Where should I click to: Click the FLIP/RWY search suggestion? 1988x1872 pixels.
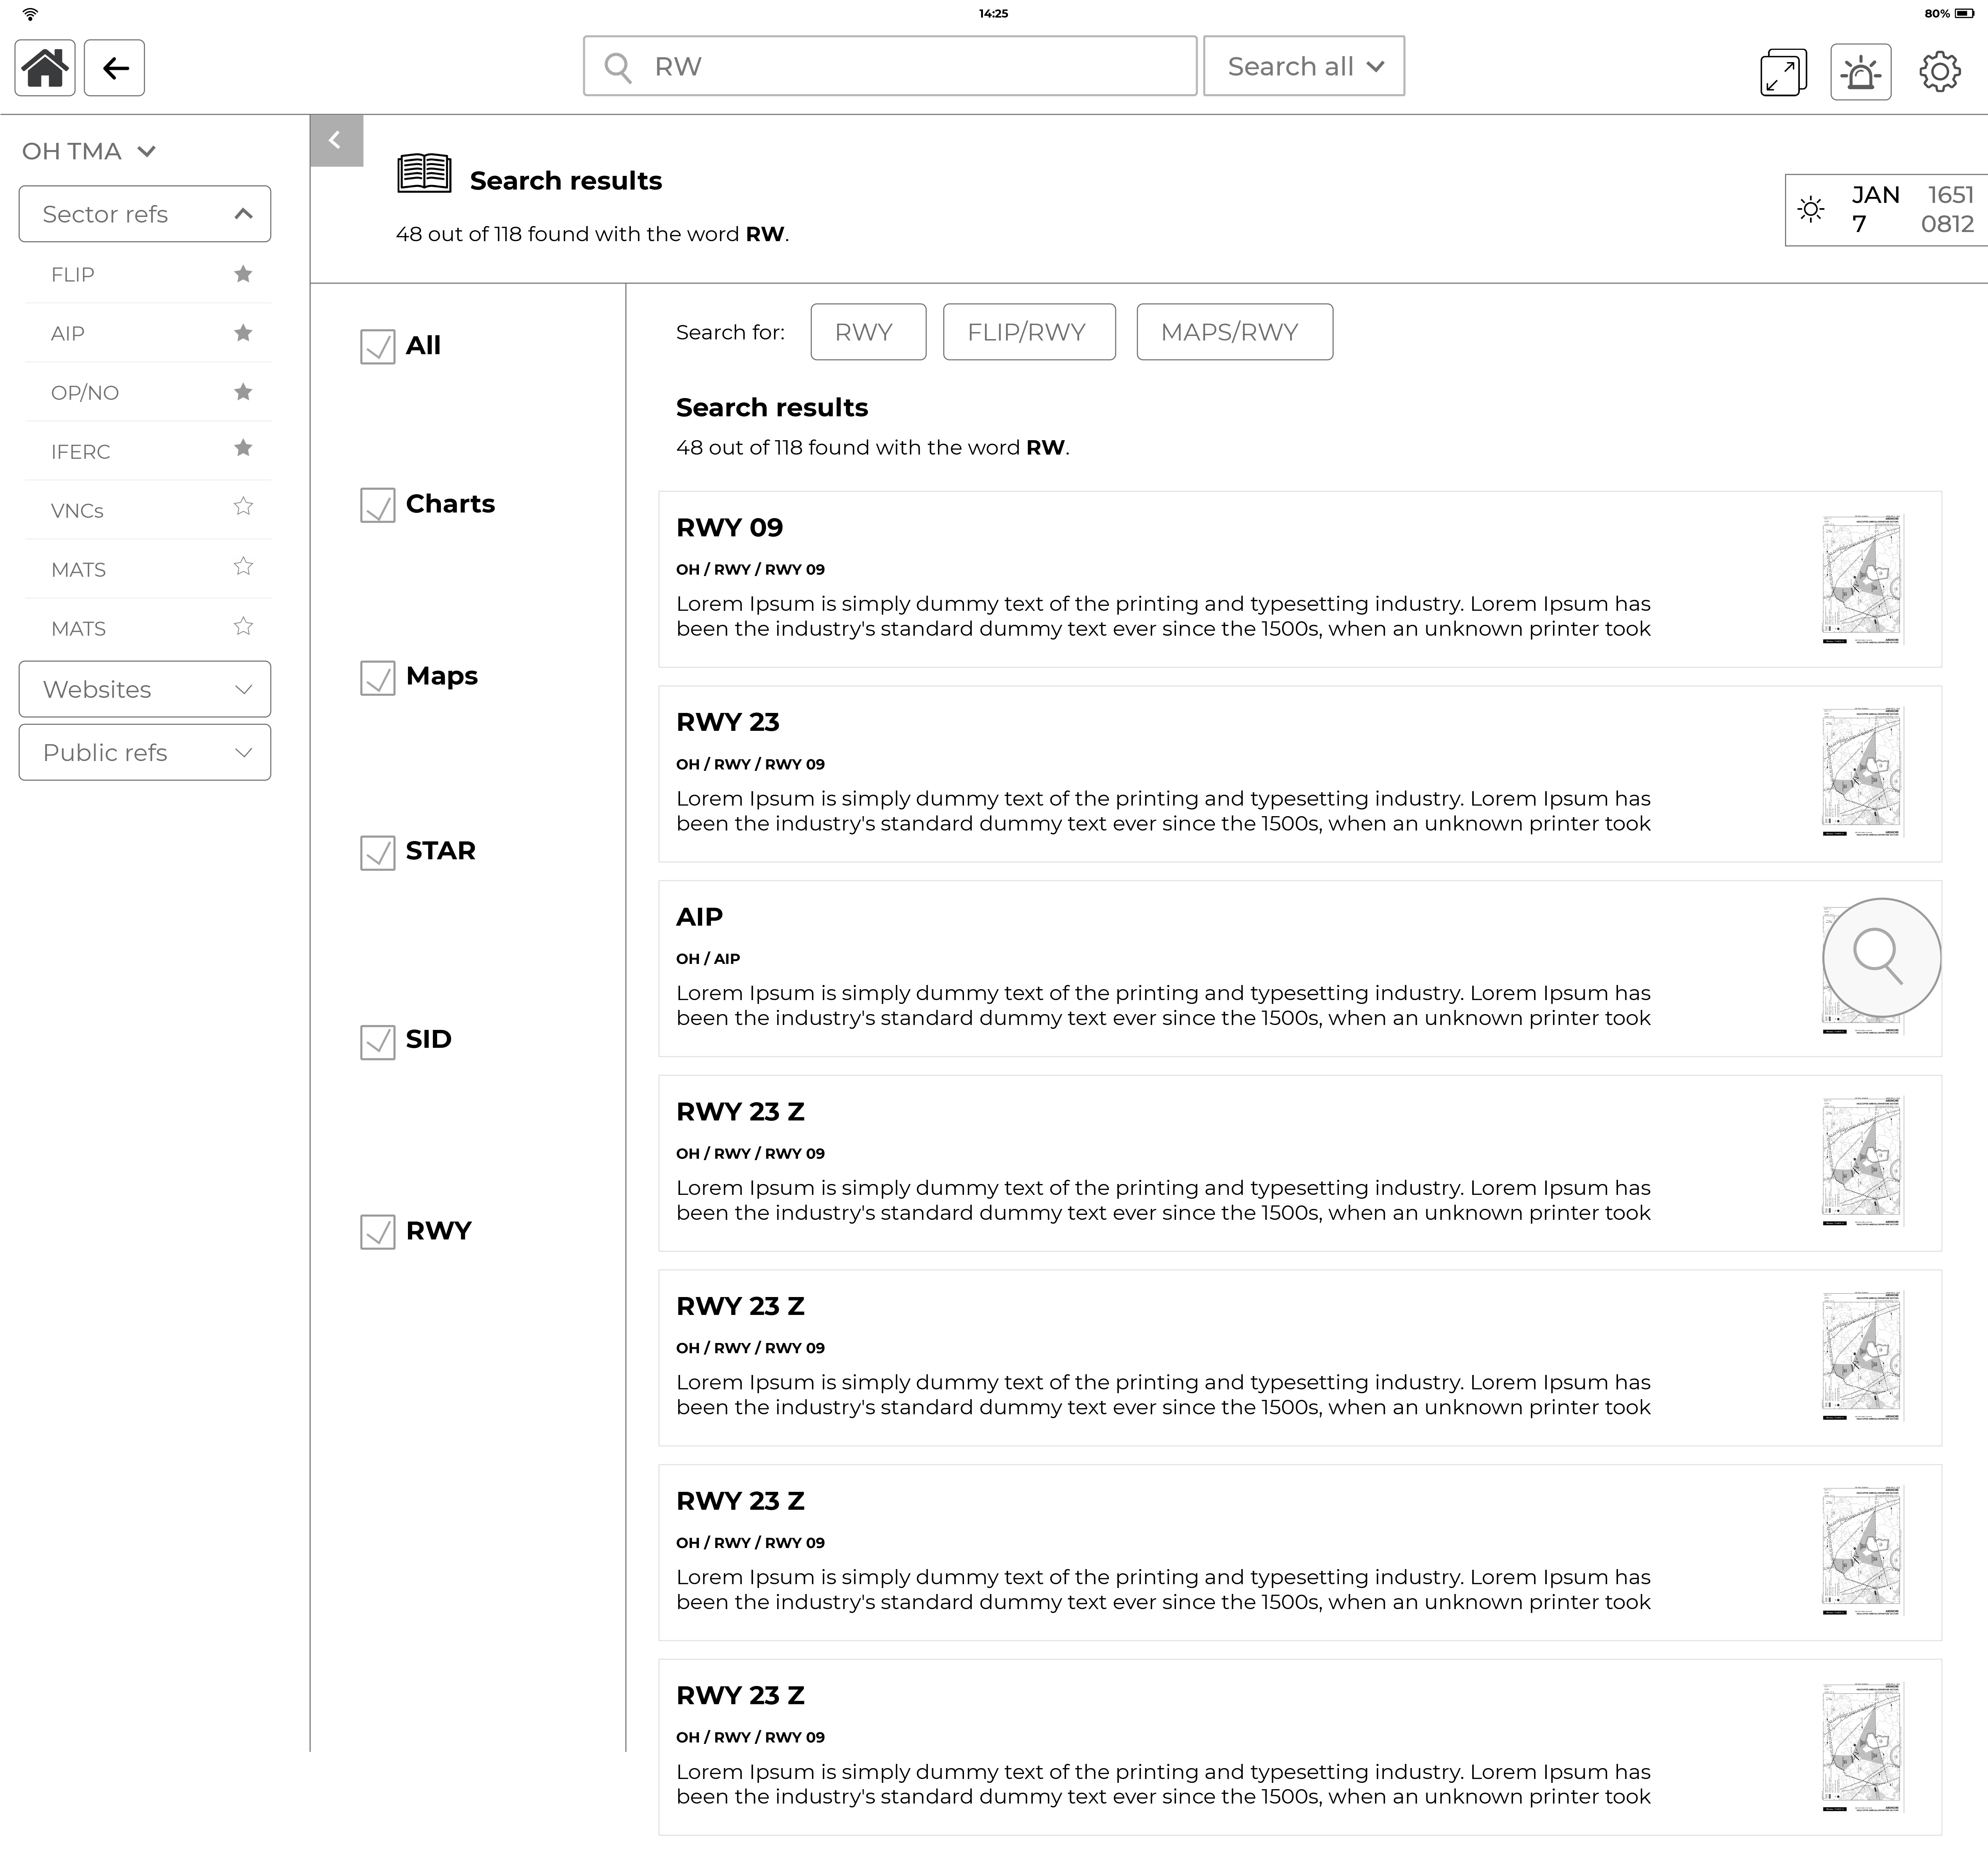point(1029,332)
